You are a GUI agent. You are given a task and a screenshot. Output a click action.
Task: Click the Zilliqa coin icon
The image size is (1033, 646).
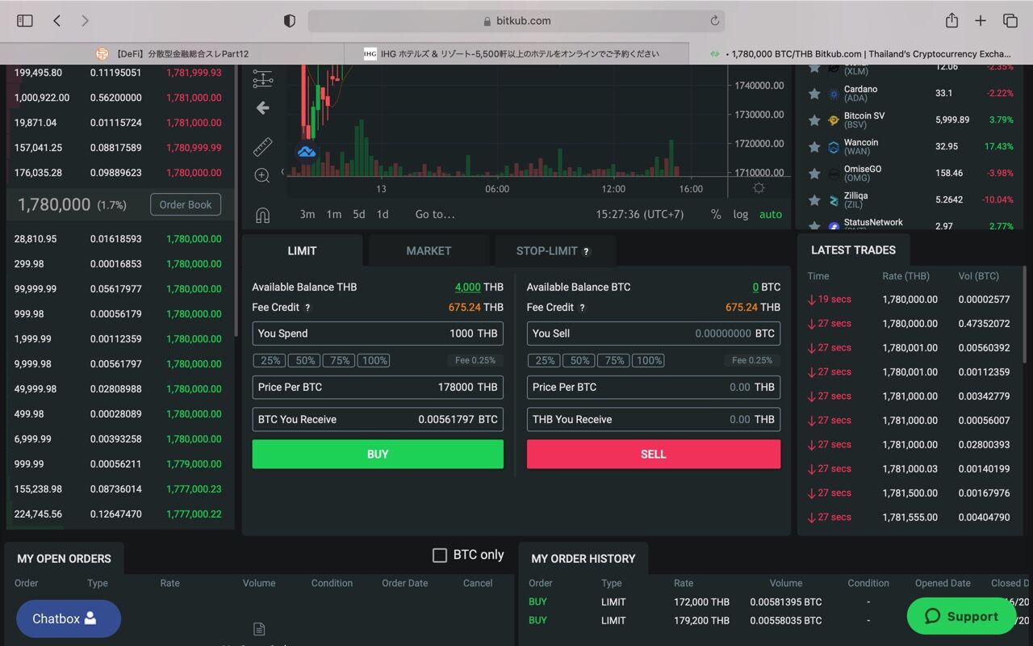pos(834,200)
